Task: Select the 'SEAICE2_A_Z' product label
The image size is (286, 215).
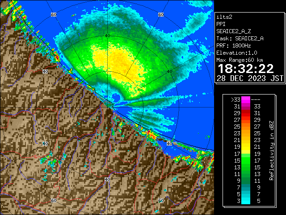Action: click(234, 31)
